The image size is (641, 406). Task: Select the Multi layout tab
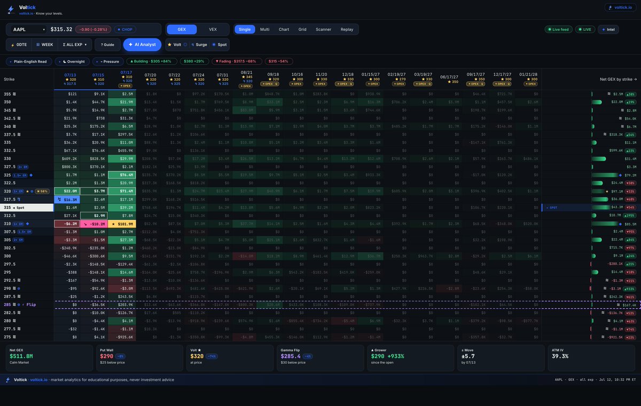(264, 29)
